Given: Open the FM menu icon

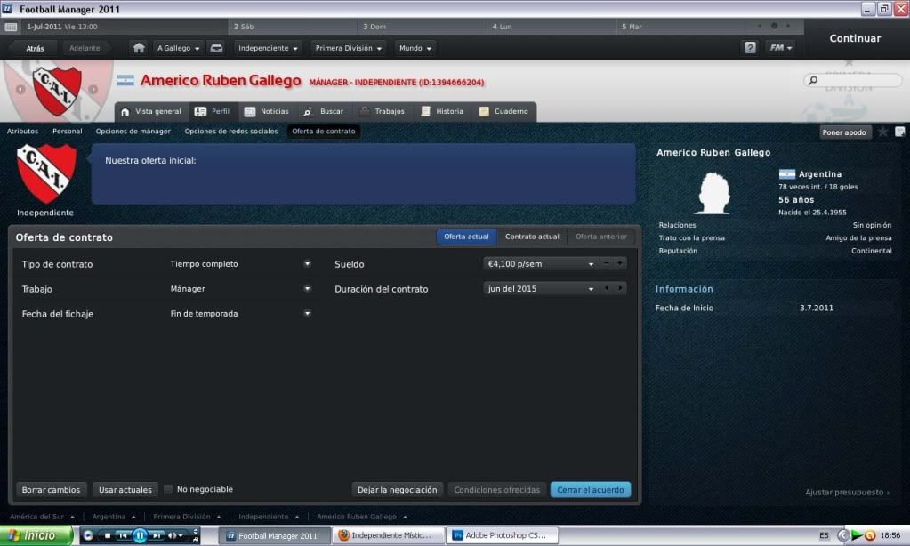Looking at the screenshot, I should point(781,48).
